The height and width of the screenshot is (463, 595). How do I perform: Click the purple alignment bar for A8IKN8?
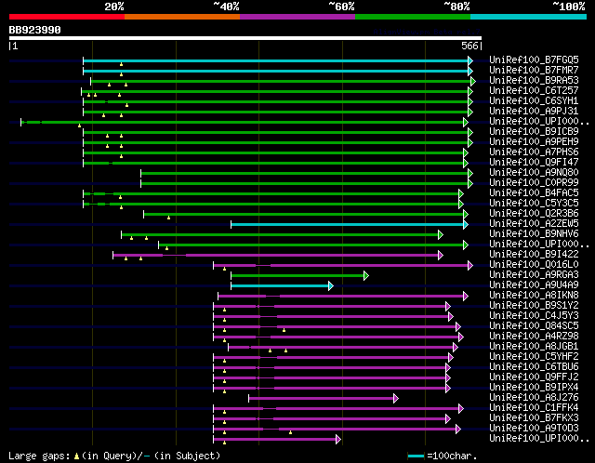pos(341,297)
